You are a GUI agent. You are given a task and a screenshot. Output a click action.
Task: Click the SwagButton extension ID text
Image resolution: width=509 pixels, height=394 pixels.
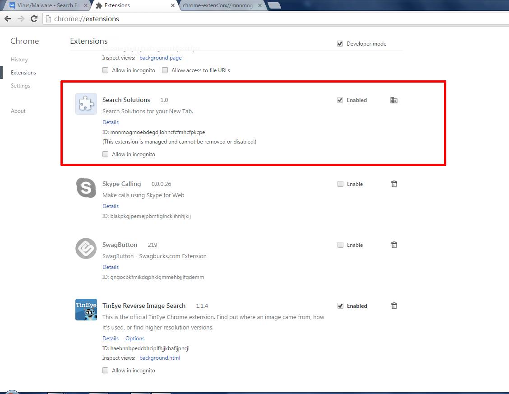tap(153, 277)
